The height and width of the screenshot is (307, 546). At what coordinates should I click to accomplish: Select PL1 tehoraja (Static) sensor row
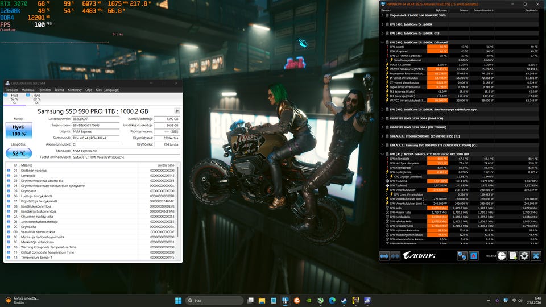(462, 92)
